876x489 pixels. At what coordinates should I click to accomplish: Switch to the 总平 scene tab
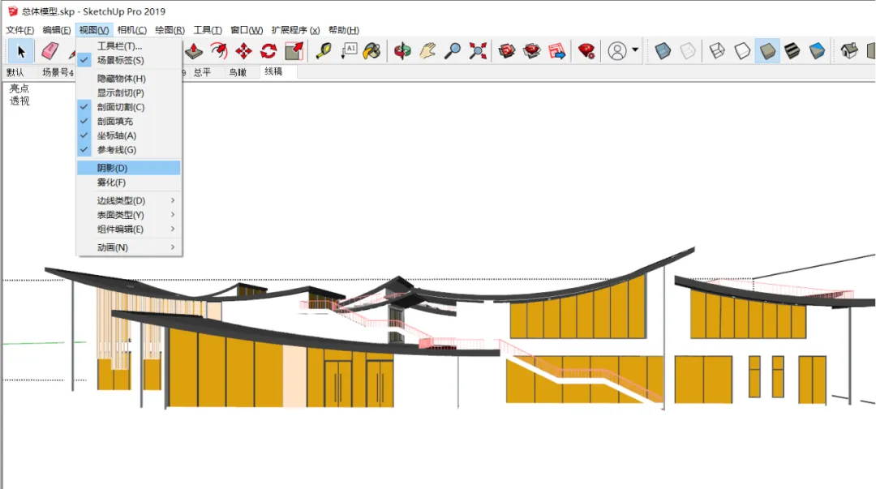pos(202,72)
